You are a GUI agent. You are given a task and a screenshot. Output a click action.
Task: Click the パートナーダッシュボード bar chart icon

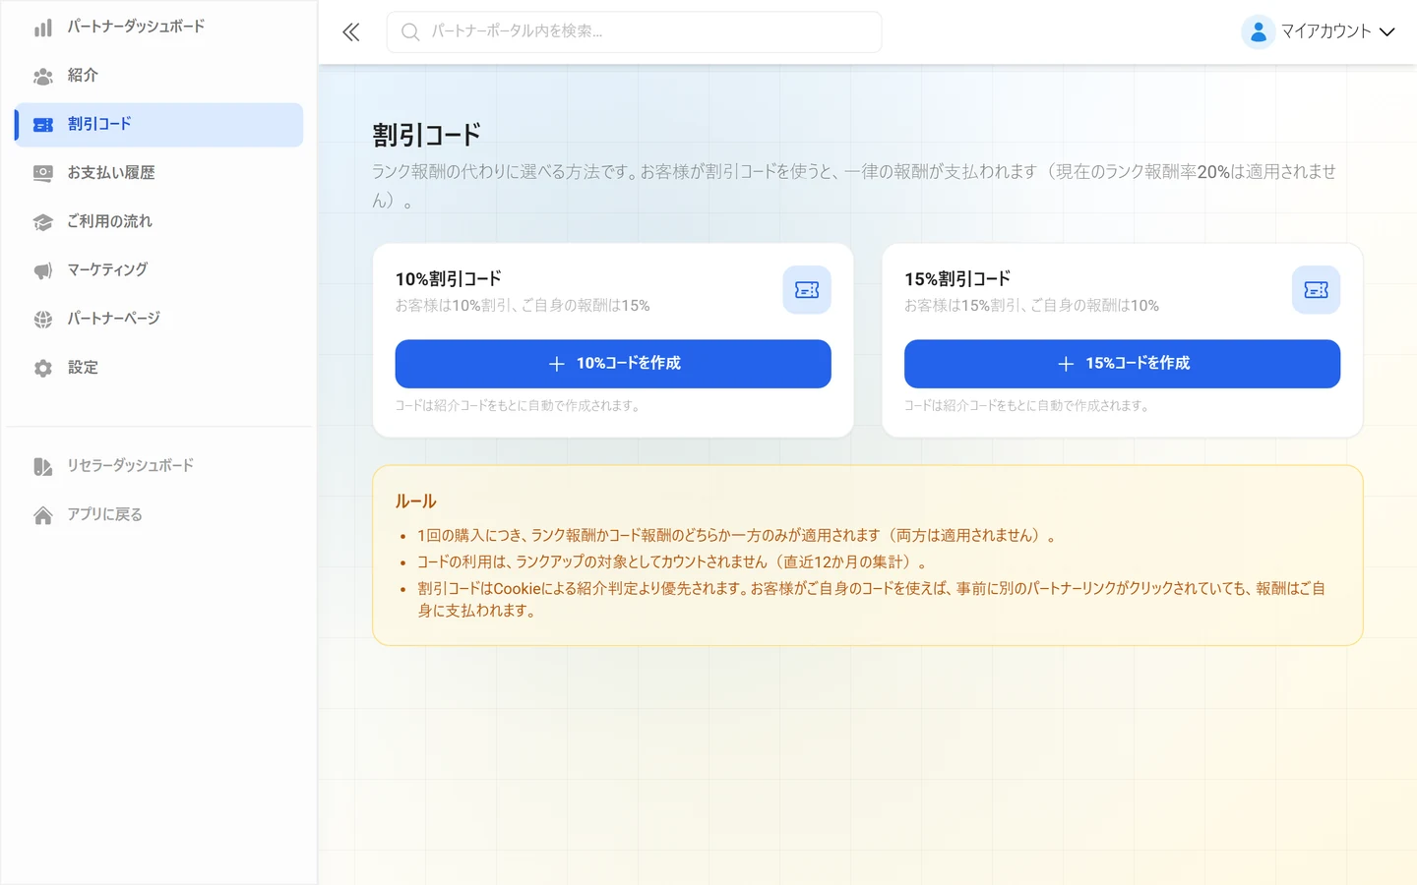click(x=42, y=28)
